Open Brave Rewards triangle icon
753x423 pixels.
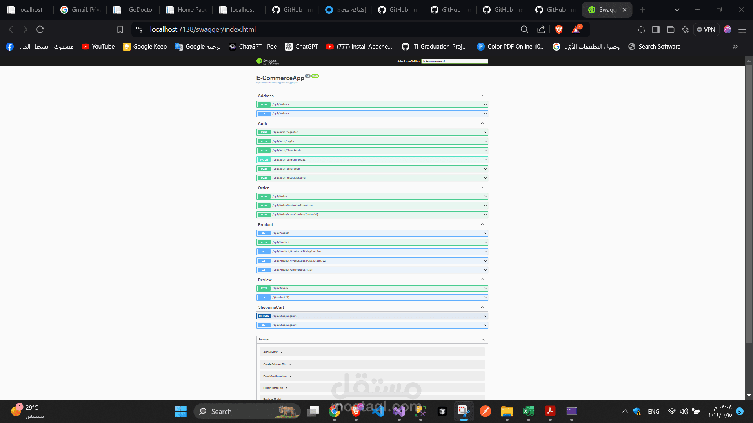click(x=577, y=29)
